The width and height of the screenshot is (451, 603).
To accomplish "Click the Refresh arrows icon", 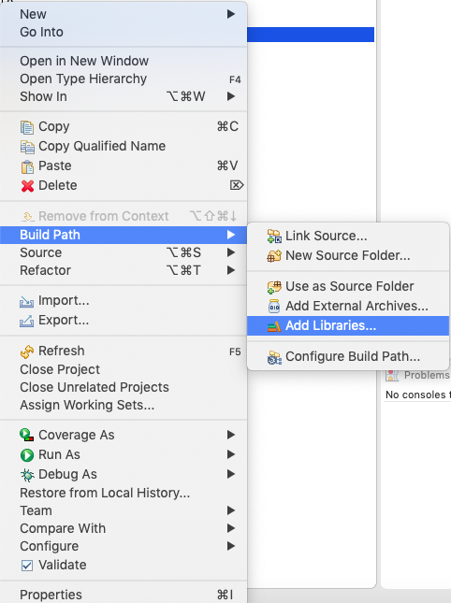I will (27, 352).
